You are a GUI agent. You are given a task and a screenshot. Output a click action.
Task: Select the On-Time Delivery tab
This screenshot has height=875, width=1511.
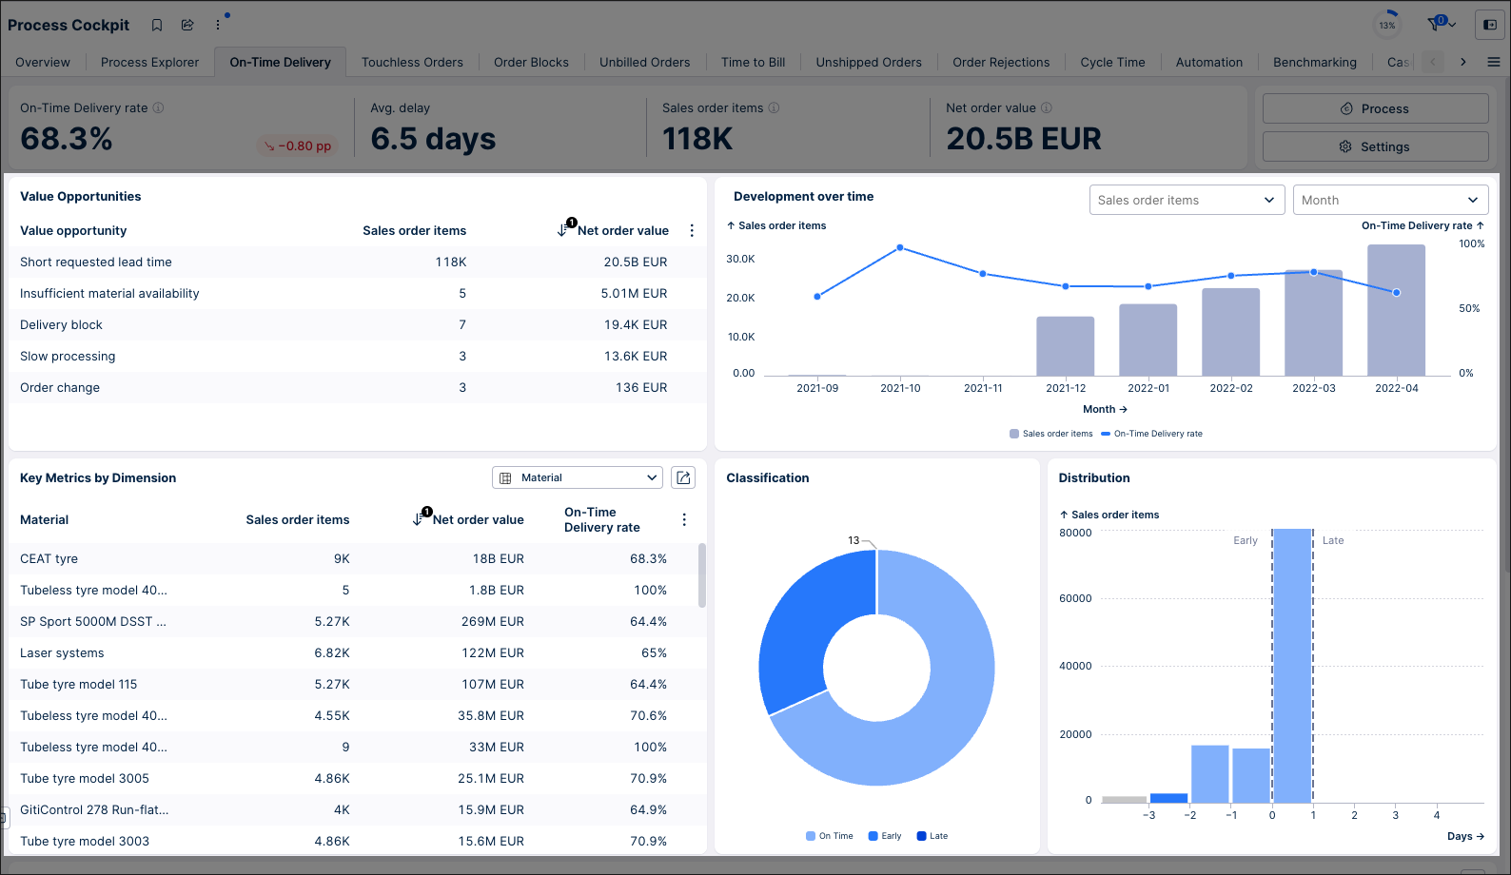pos(280,62)
